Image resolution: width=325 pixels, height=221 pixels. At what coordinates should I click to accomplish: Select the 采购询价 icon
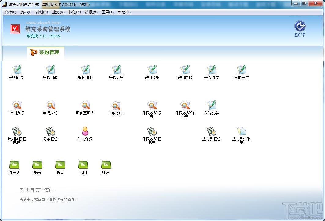(x=85, y=70)
